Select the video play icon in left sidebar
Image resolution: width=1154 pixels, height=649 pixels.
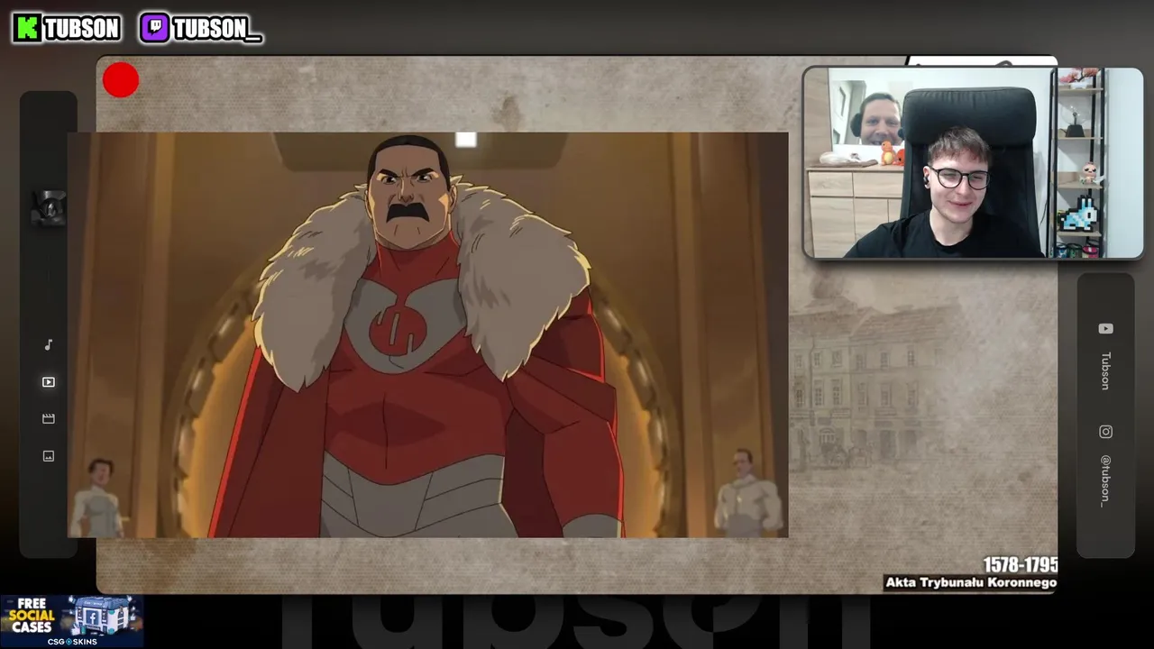pos(49,382)
